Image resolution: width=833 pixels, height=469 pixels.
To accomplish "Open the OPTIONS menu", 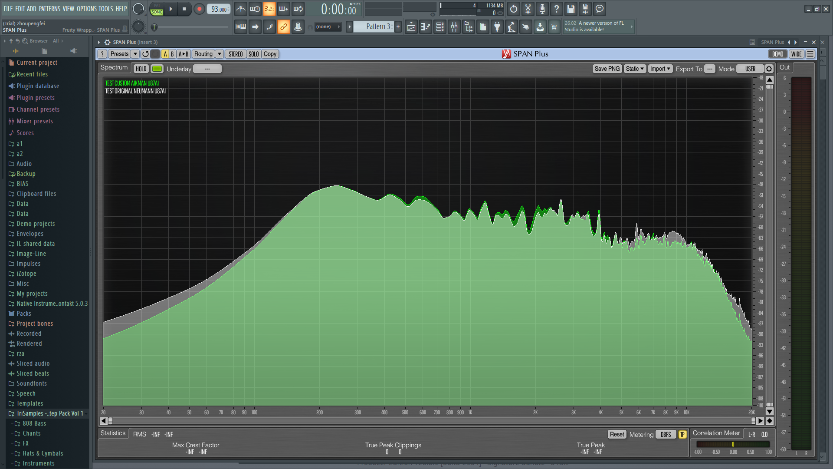I will (x=86, y=9).
